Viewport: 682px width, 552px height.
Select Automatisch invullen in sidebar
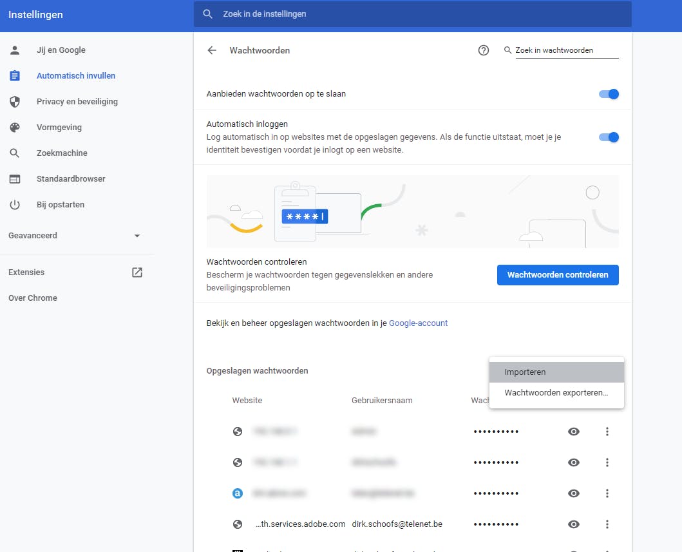(76, 76)
